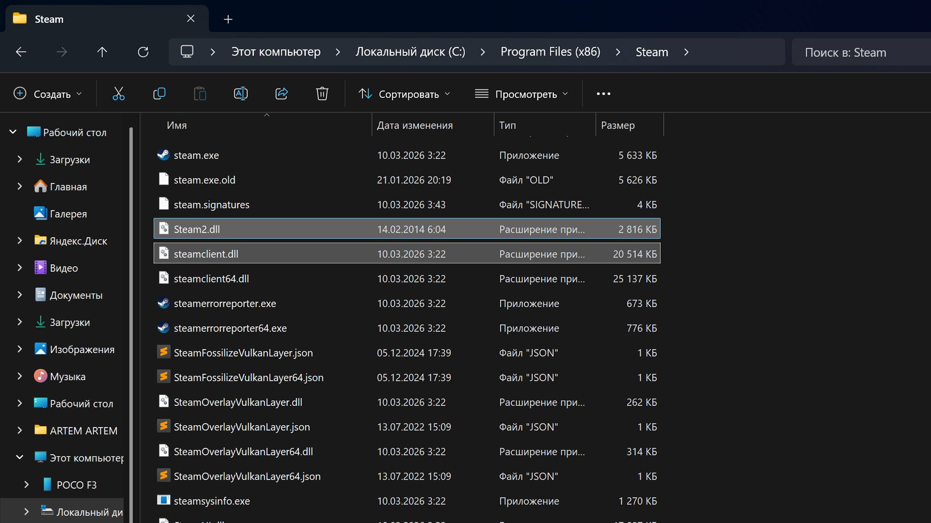This screenshot has width=931, height=523.
Task: Navigate back with the left arrow
Action: (21, 52)
